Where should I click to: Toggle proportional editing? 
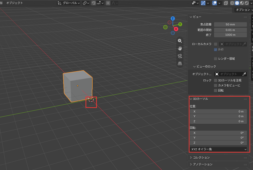[x=108, y=3]
